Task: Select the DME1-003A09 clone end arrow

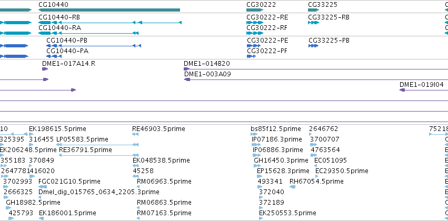Action: [x=187, y=79]
